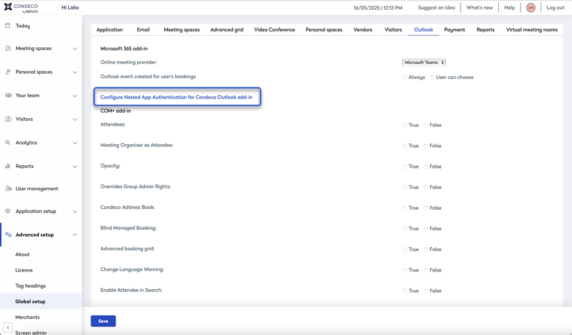
Task: Set Change Language Warning to True
Action: [x=404, y=270]
